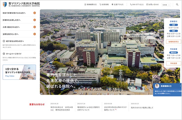182x120 pixels.
Task: Expand the ホームページガイド chevron
Action: 34,54
